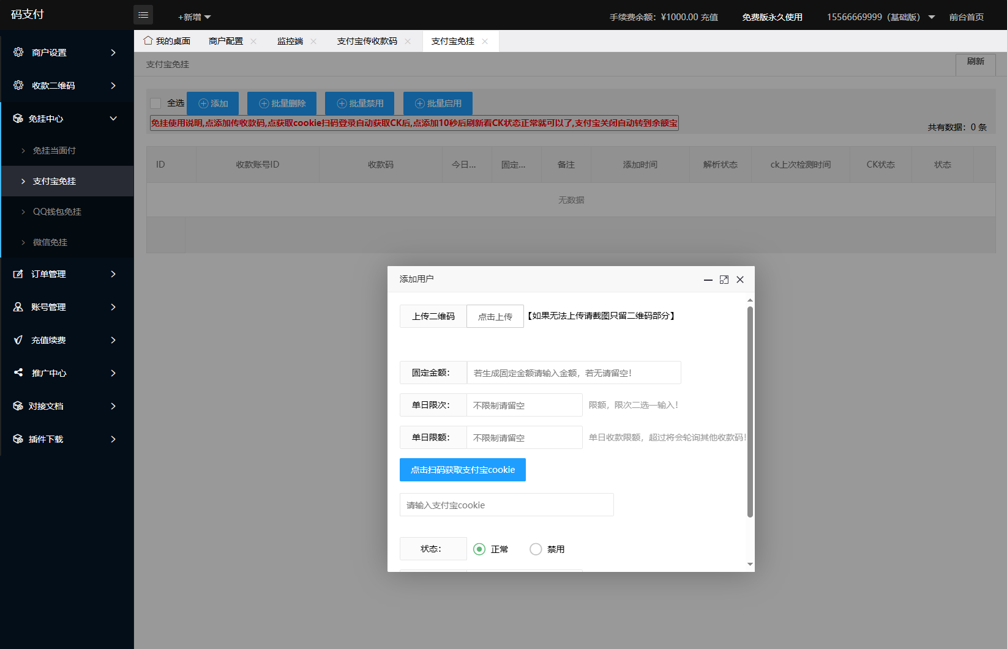1007x649 pixels.
Task: Open 账号管理 using the person icon
Action: click(18, 307)
